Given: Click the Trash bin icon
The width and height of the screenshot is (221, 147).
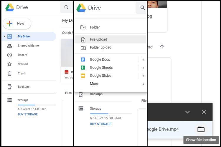Looking at the screenshot, I should 9,73.
